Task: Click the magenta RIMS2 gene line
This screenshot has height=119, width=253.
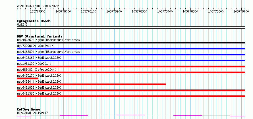Action: tap(131, 116)
